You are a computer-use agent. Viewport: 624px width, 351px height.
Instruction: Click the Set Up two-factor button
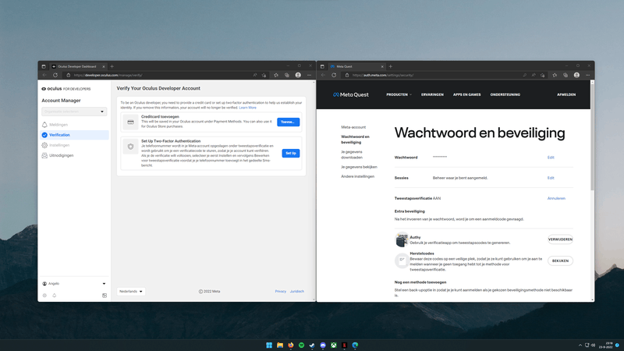tap(290, 153)
